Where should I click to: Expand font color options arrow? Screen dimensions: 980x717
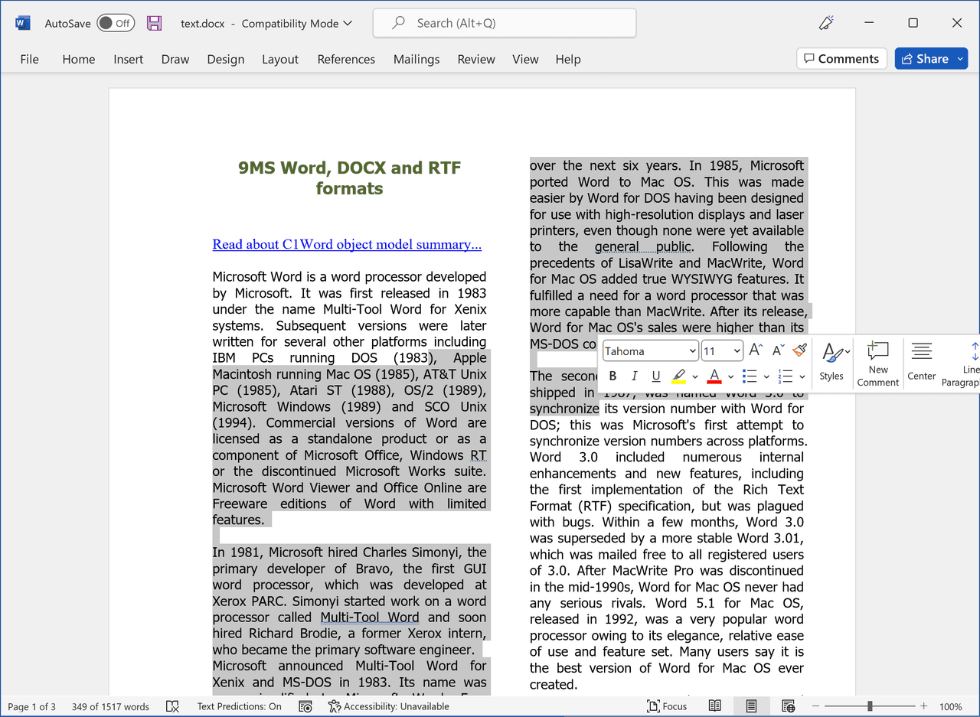click(x=730, y=376)
